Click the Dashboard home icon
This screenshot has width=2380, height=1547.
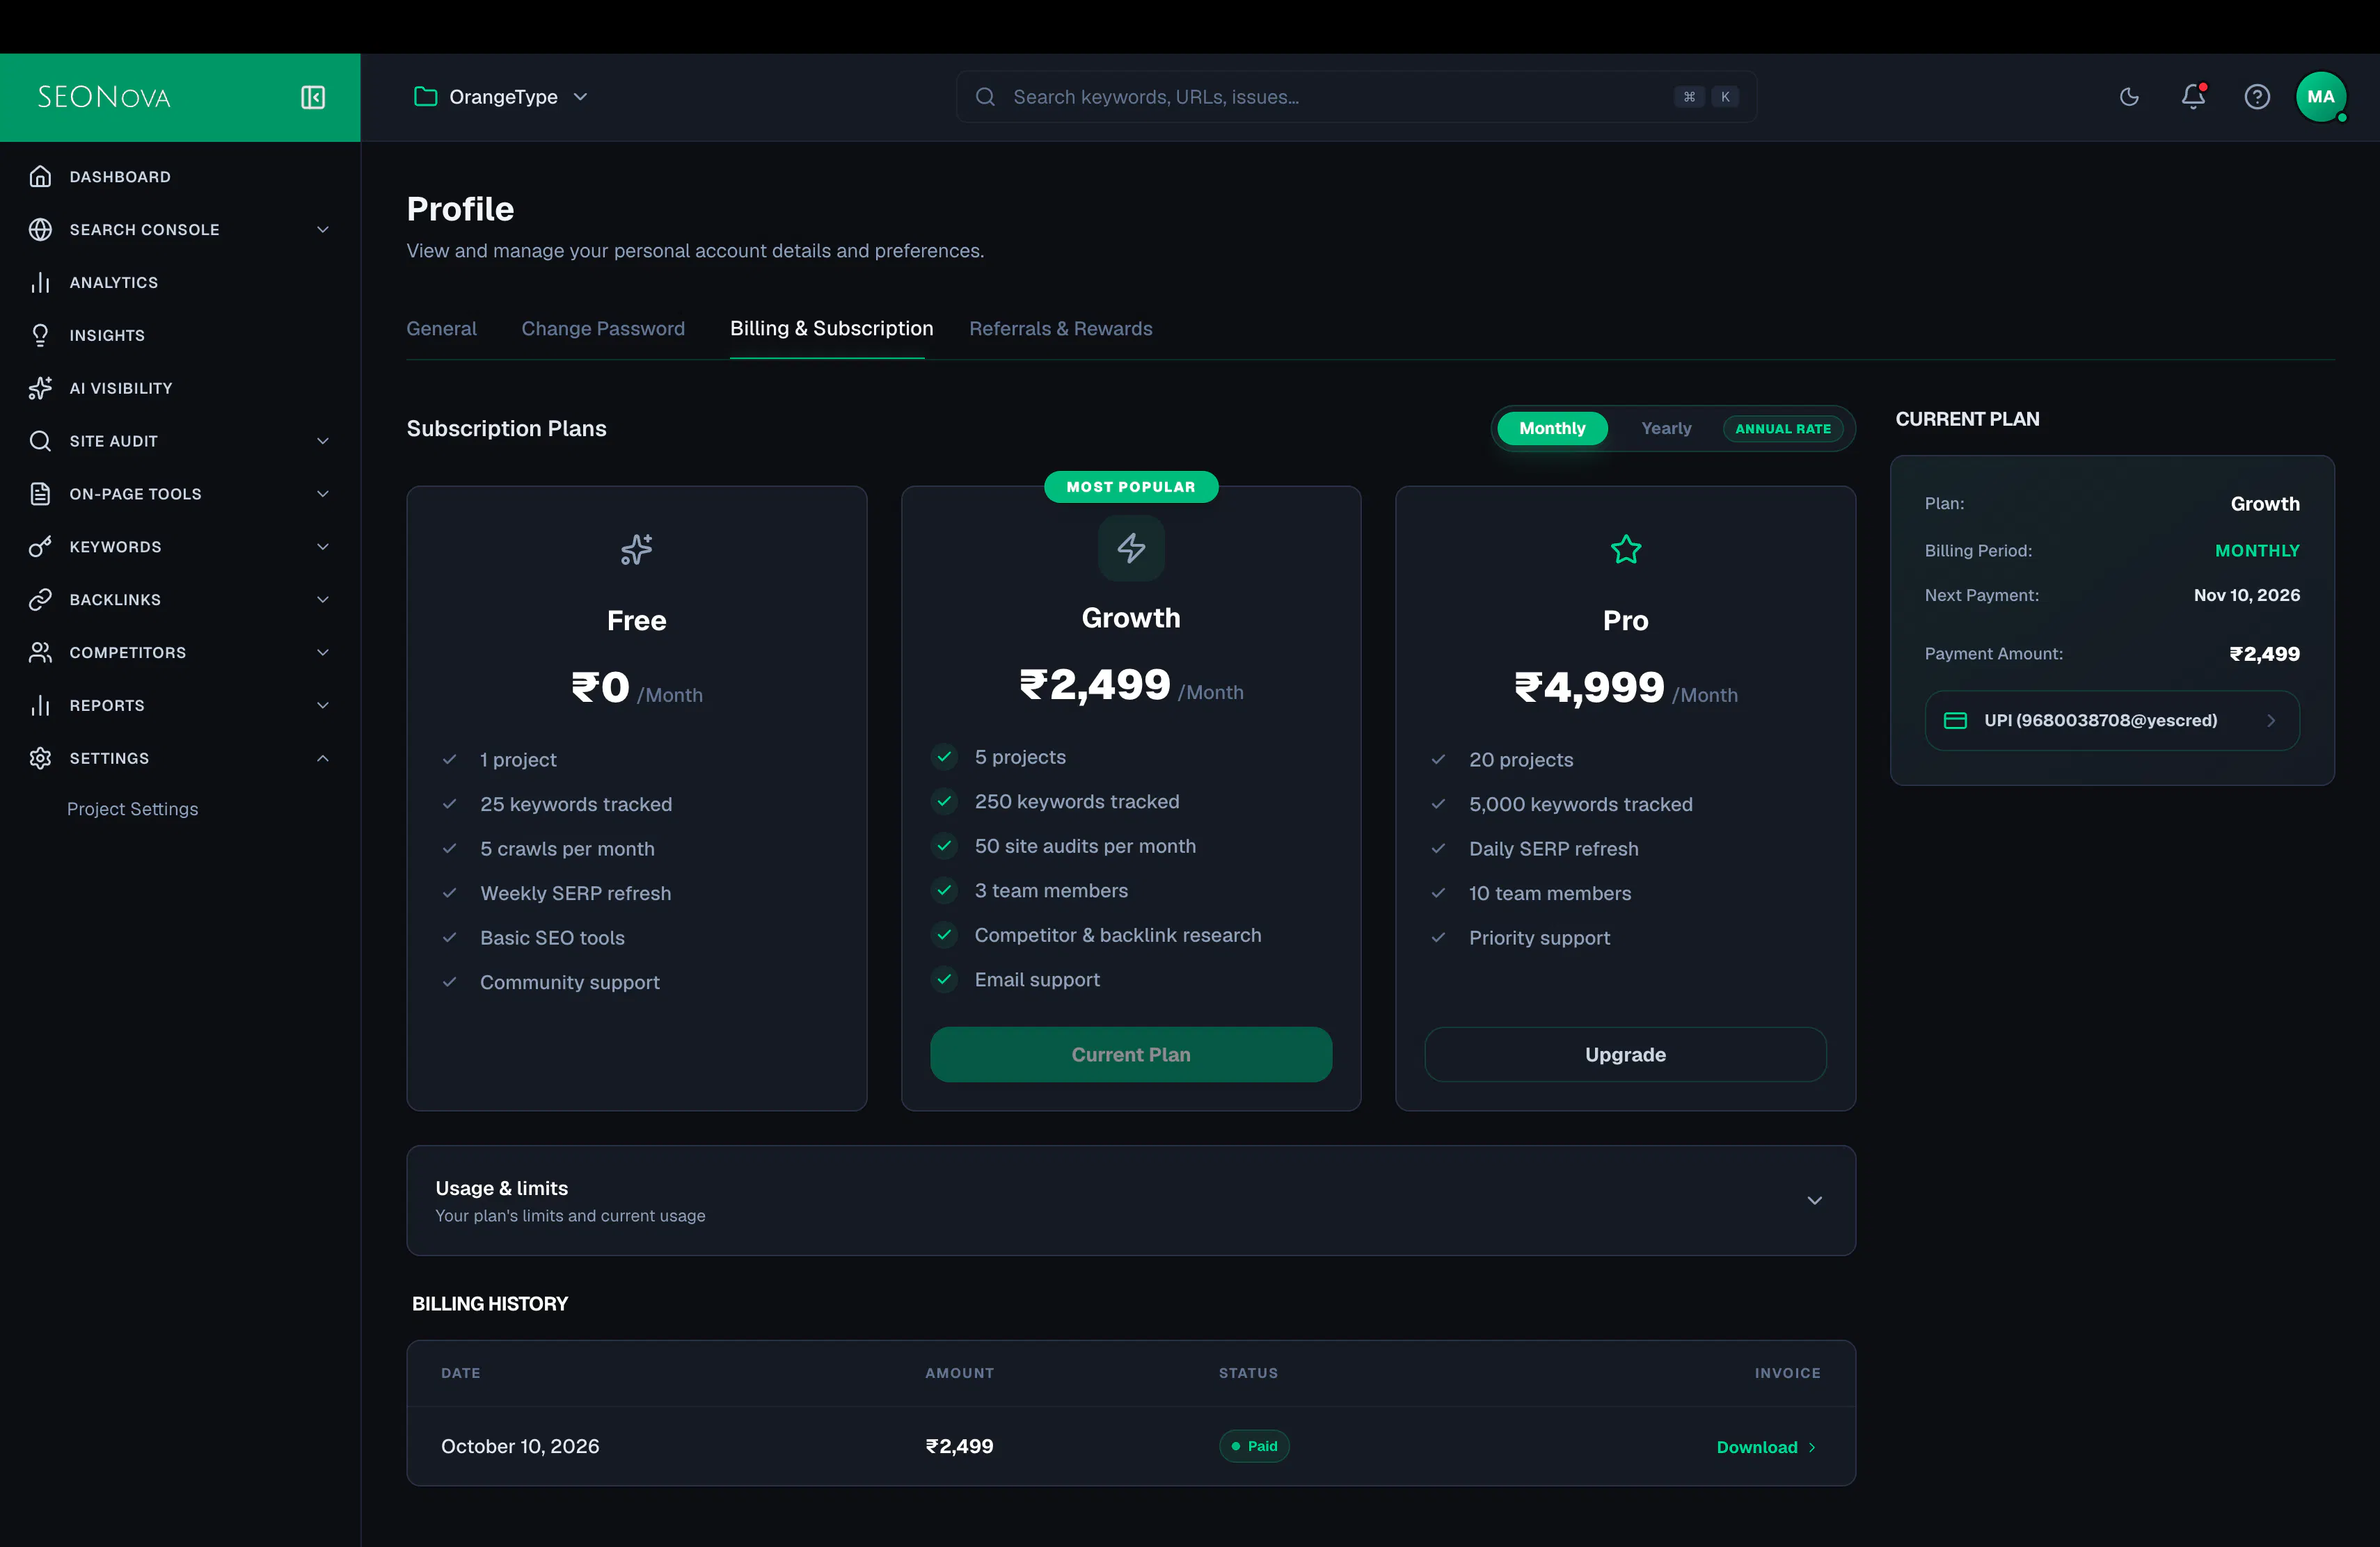[x=40, y=177]
